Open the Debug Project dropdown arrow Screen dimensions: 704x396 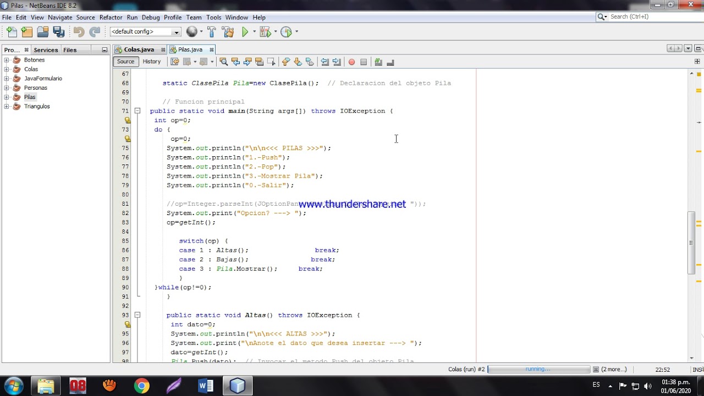coord(276,32)
